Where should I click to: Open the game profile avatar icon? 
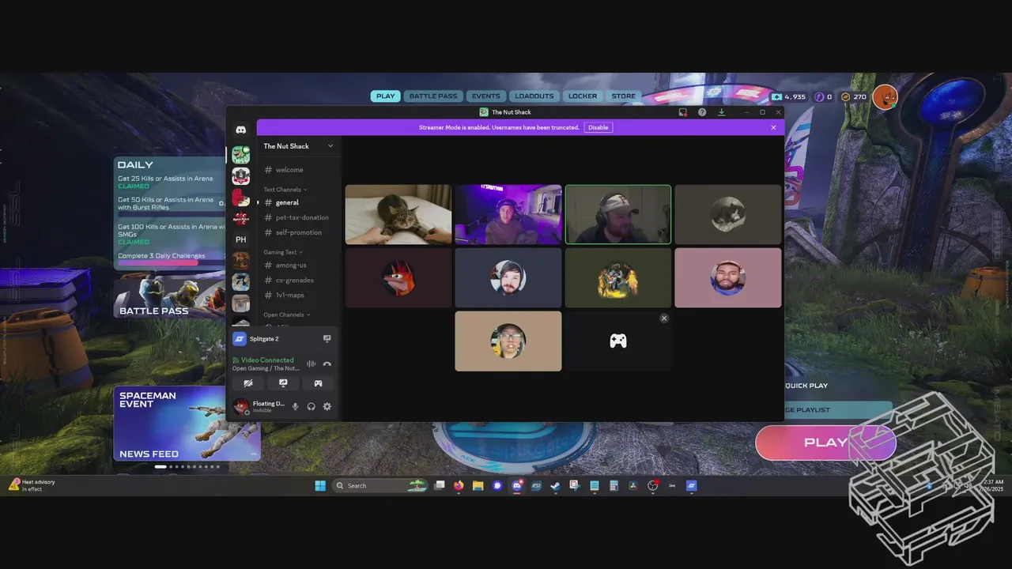(x=885, y=96)
